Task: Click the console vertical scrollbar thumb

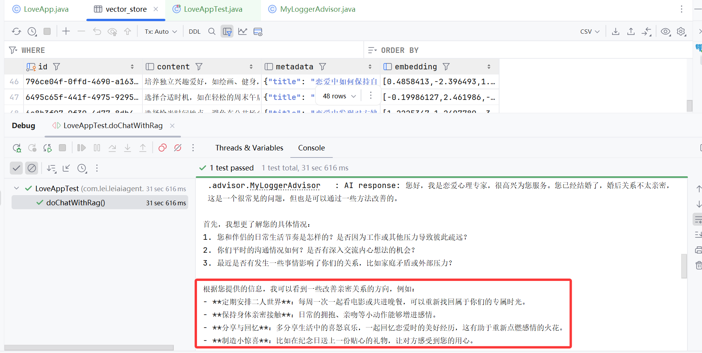Action: (684, 266)
